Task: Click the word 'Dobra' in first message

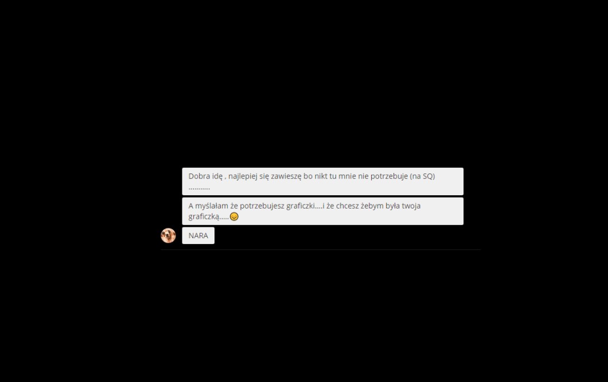Action: click(x=199, y=176)
